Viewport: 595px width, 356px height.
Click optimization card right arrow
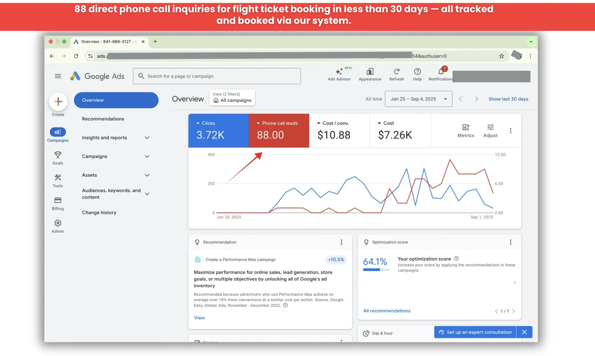point(515,282)
